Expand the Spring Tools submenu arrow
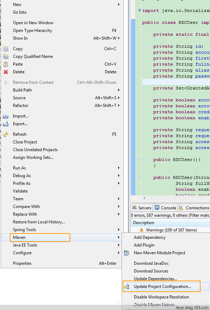 pos(118,230)
